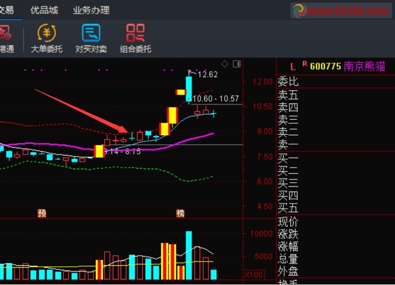Select the 交易 tab

(6, 10)
